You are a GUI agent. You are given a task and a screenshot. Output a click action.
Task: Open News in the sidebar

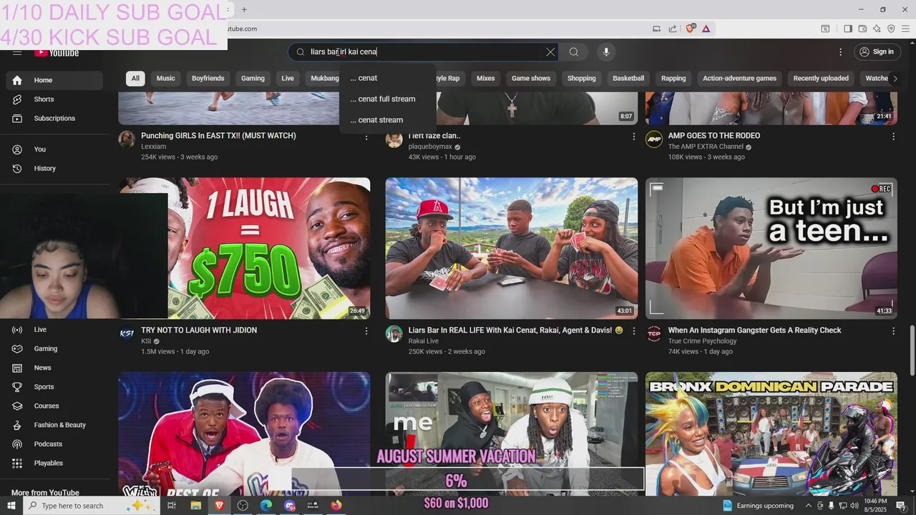coord(54,368)
